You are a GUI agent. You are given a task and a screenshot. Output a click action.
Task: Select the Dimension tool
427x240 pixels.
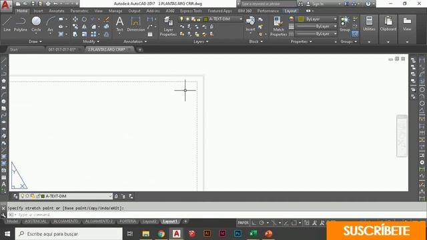tap(135, 24)
